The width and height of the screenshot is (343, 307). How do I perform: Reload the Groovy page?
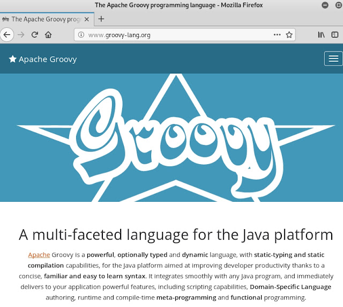[34, 35]
